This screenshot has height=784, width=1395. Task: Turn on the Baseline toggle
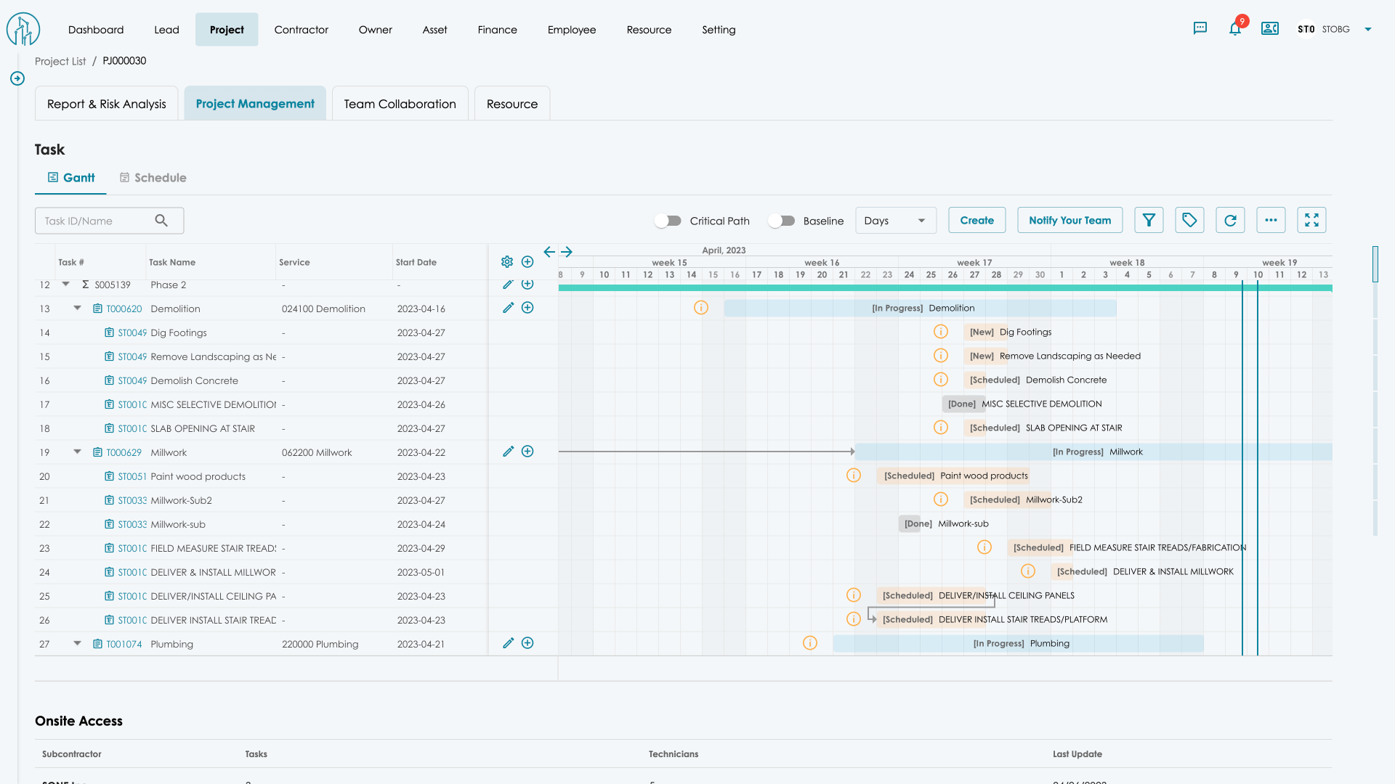point(782,221)
